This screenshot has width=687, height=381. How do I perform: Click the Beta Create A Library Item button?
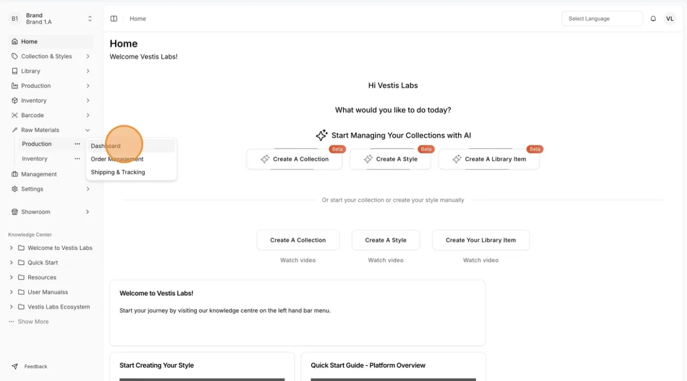click(489, 159)
